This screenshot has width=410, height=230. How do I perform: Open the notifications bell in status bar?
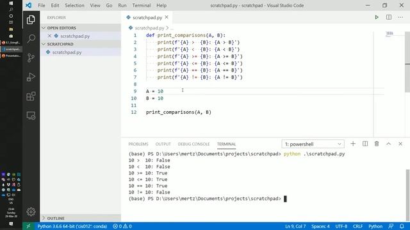(x=402, y=226)
